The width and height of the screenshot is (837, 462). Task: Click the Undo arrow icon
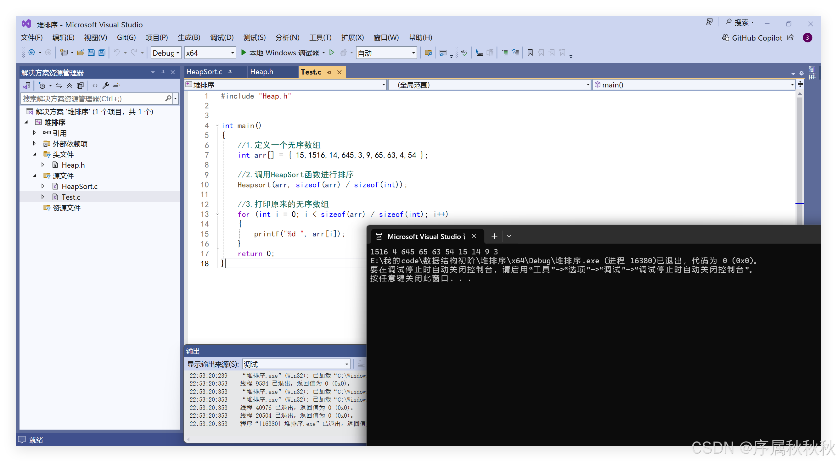[x=117, y=53]
